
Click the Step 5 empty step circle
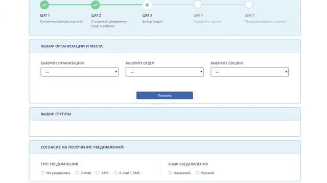coord(249,5)
